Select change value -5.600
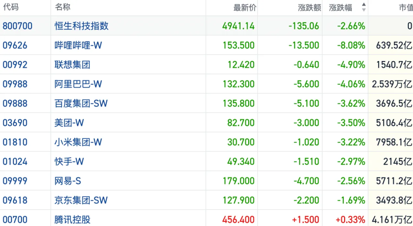 (x=306, y=84)
